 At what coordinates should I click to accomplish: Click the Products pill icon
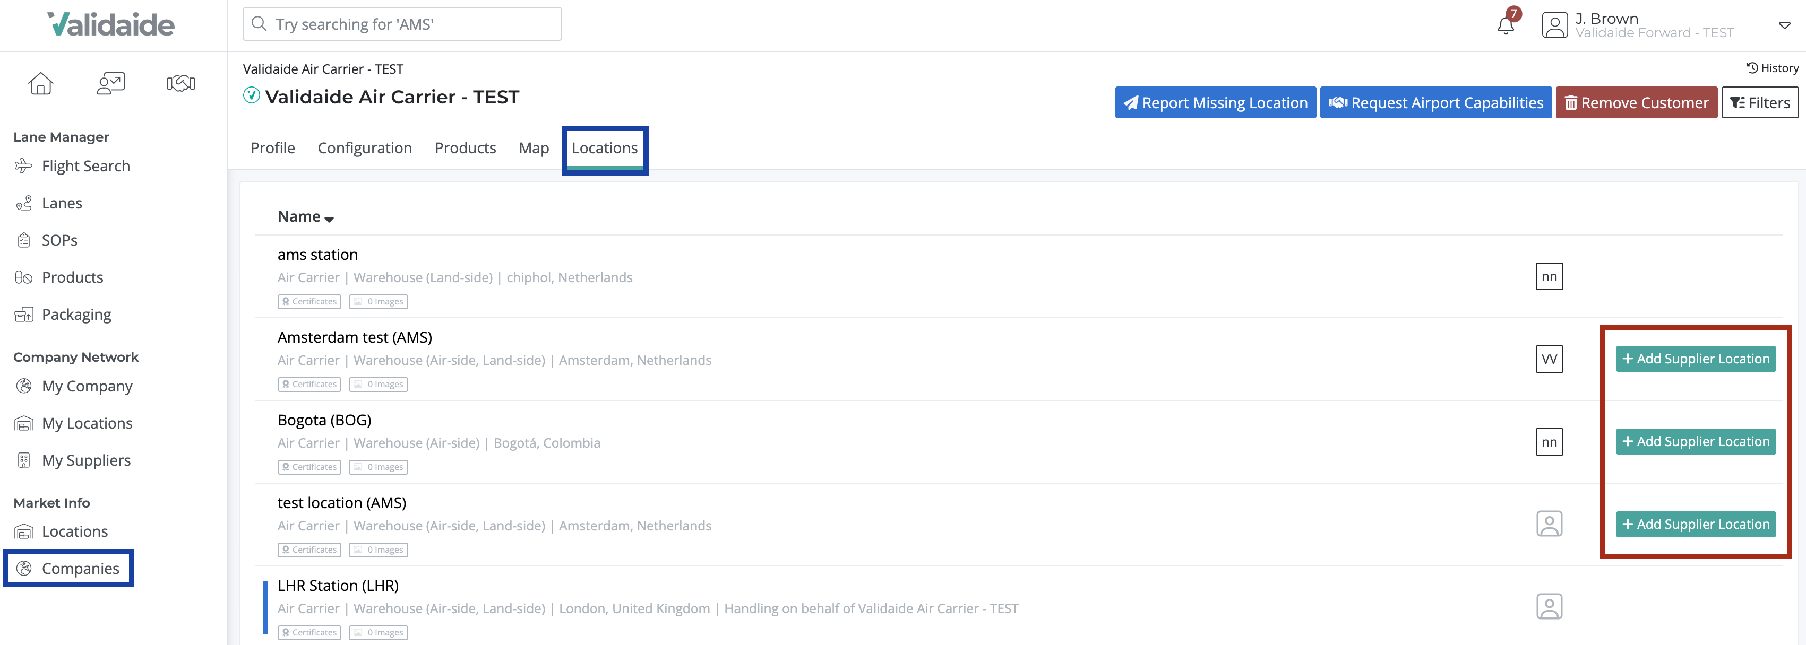point(24,277)
